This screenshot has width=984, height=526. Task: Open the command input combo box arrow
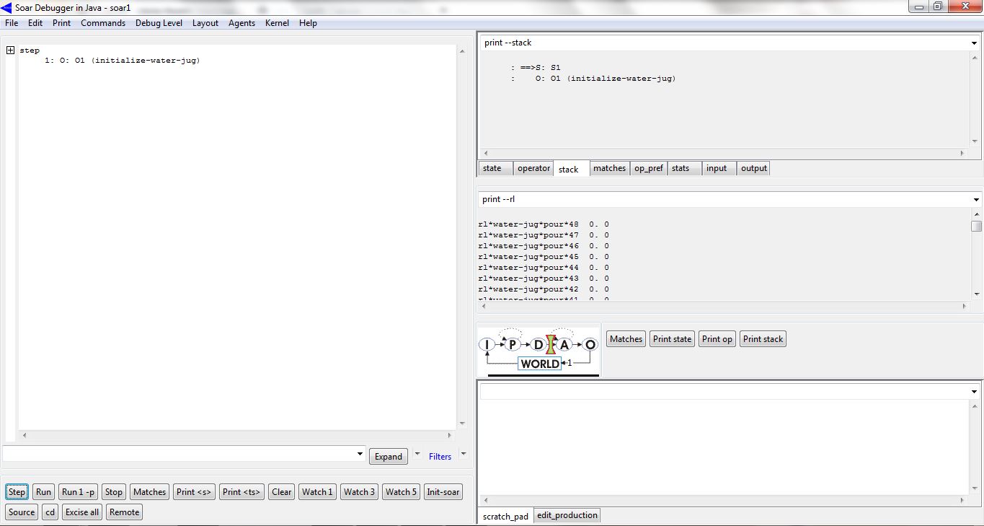pyautogui.click(x=360, y=454)
